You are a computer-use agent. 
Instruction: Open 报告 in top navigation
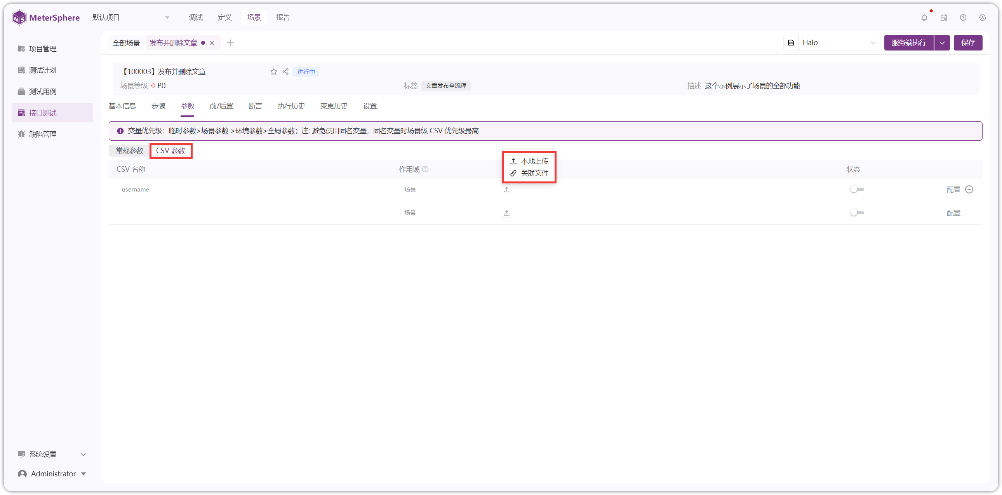pos(283,17)
